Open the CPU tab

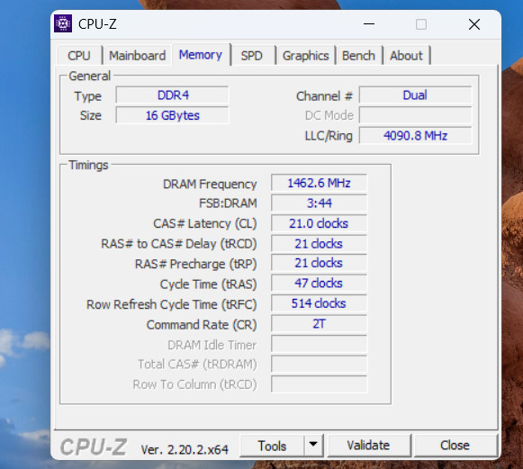tap(79, 56)
